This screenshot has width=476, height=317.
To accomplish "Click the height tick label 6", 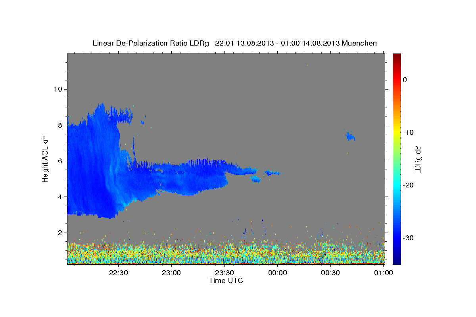I will (x=60, y=161).
